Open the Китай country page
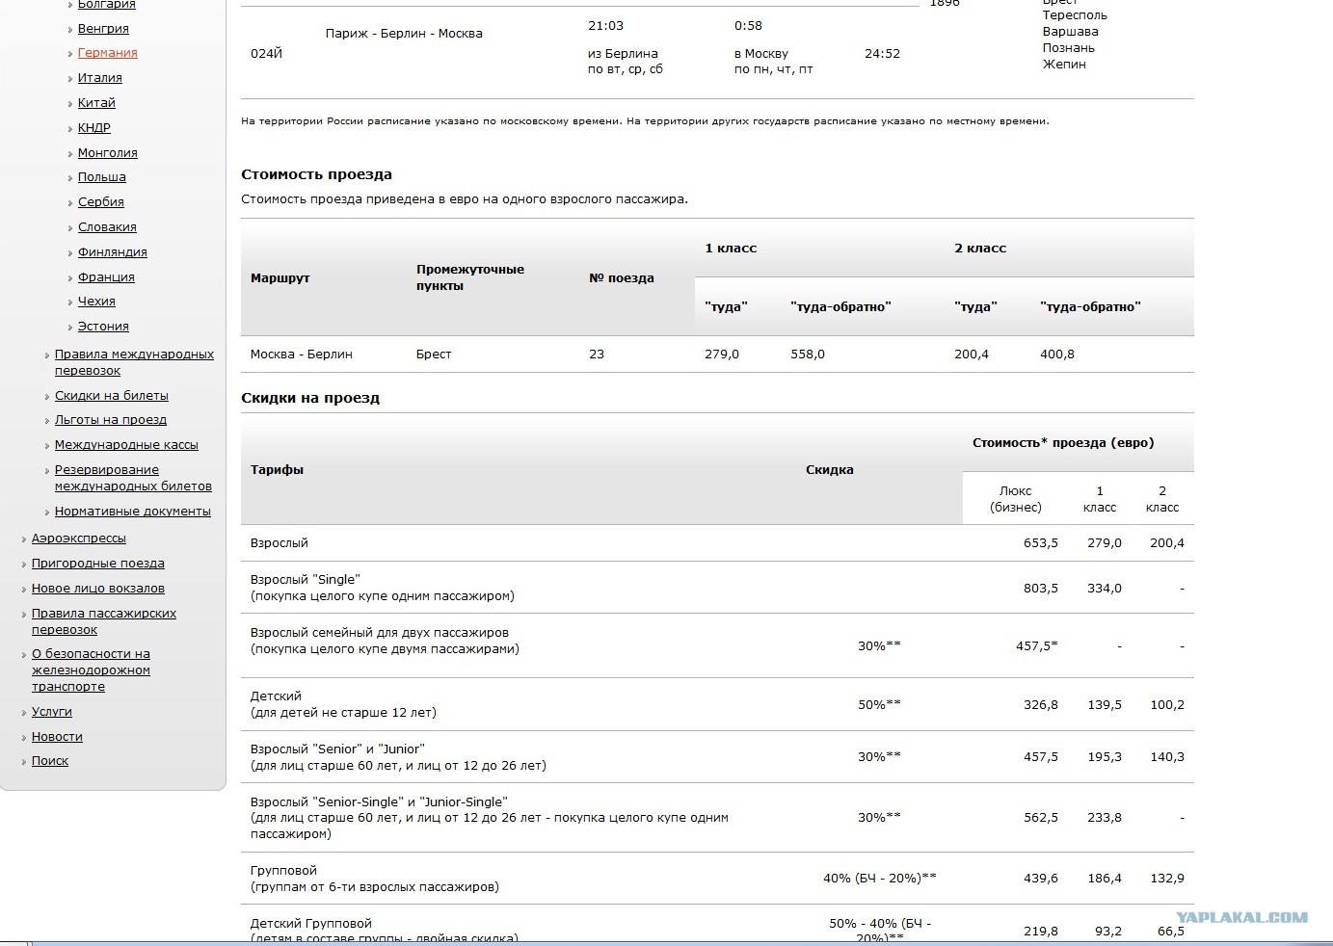This screenshot has width=1333, height=946. (x=96, y=103)
